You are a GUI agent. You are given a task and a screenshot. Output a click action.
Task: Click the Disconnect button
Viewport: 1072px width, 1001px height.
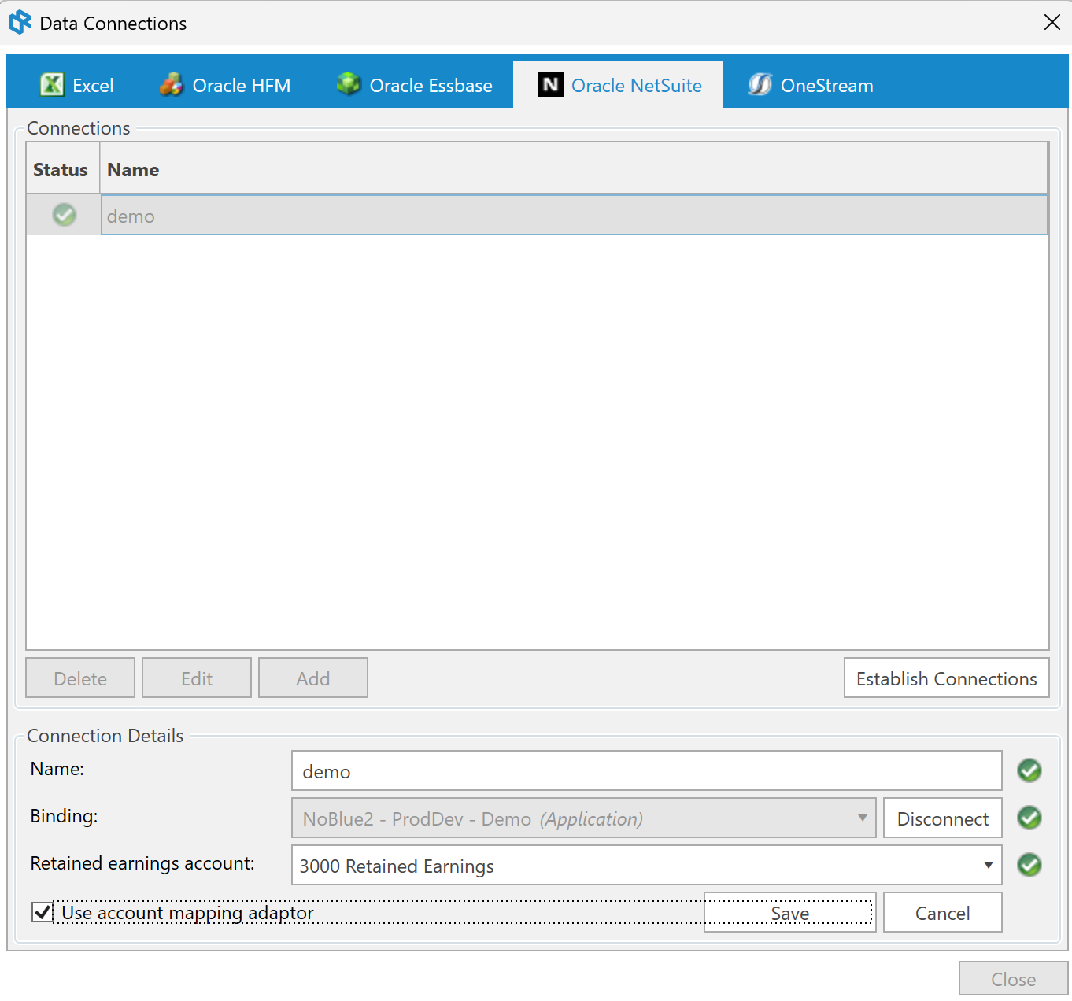click(x=943, y=818)
